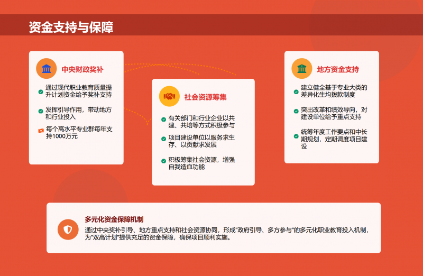The image size is (423, 276).
Task: Click the paragraph beginning 通过中央奖补引导
Action: 227,234
